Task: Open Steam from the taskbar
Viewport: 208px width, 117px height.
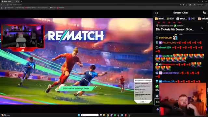Action: coord(118,115)
